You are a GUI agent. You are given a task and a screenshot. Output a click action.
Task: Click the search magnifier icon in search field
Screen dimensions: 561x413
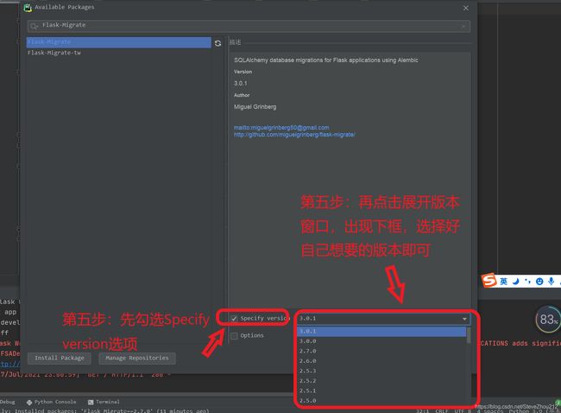[x=34, y=26]
